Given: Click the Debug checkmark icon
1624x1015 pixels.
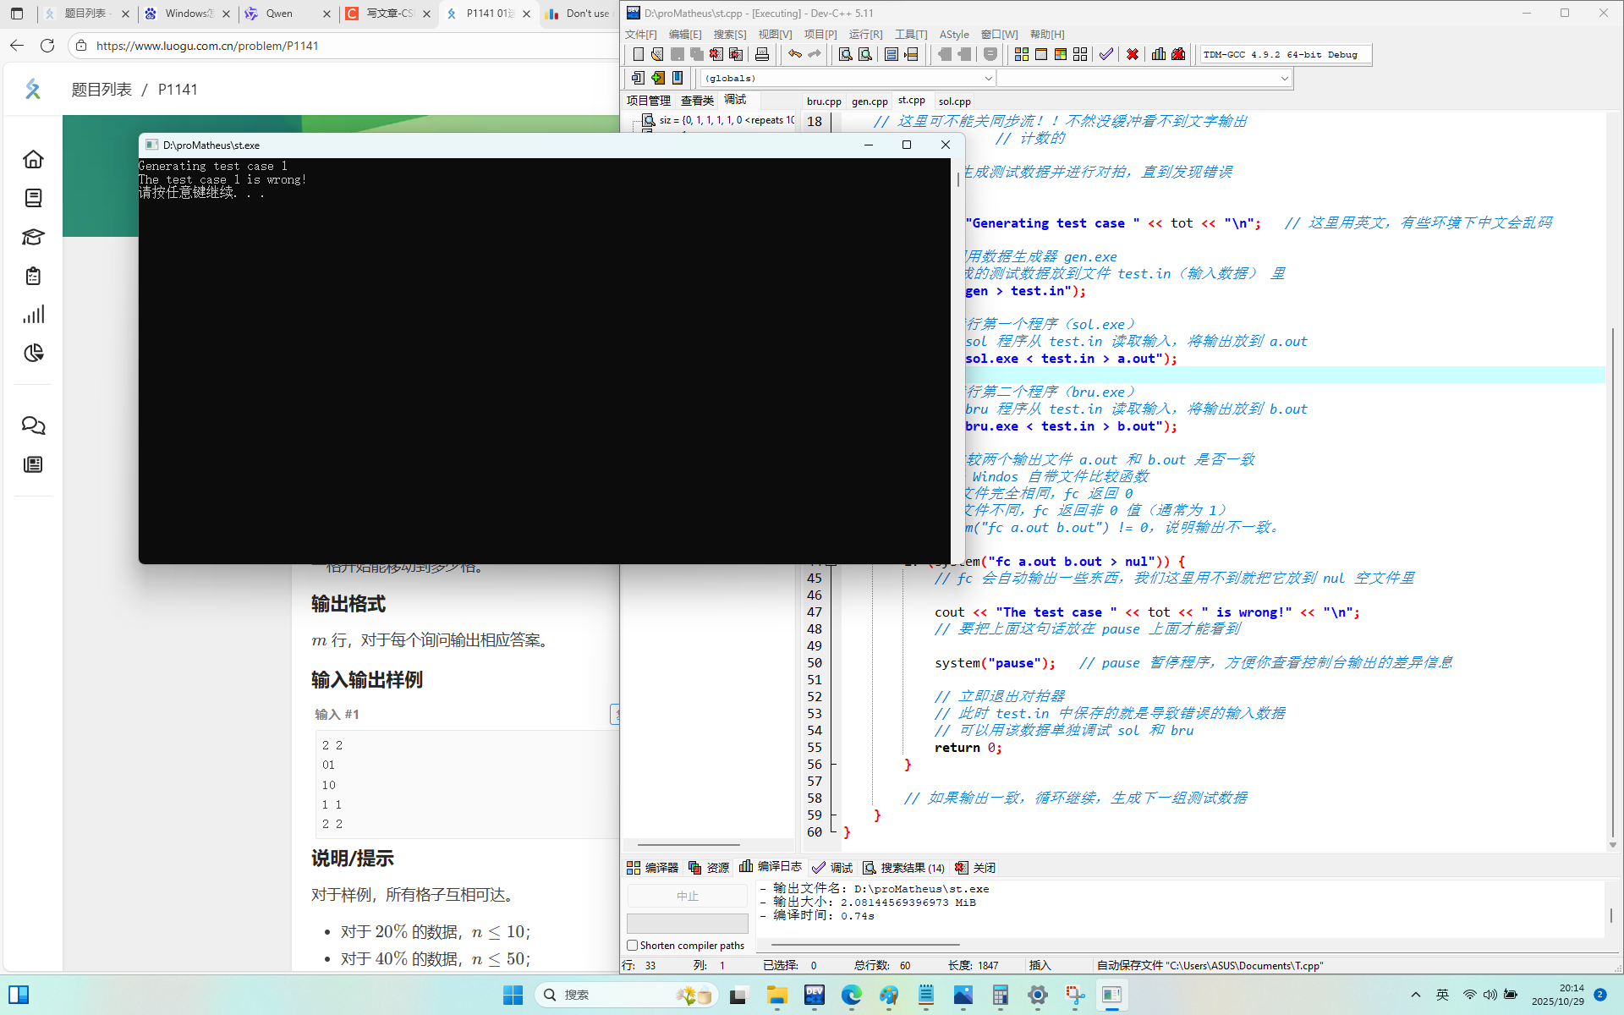Looking at the screenshot, I should (x=1106, y=54).
